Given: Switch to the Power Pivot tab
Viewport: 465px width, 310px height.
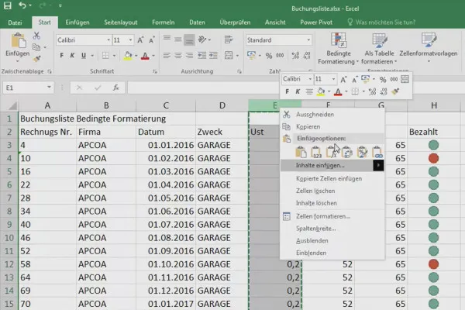Looking at the screenshot, I should point(316,22).
